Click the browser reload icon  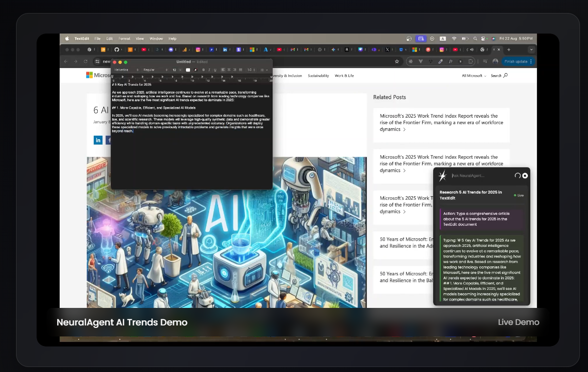[x=86, y=62]
